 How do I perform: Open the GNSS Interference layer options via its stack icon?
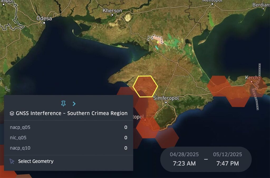click(12, 113)
